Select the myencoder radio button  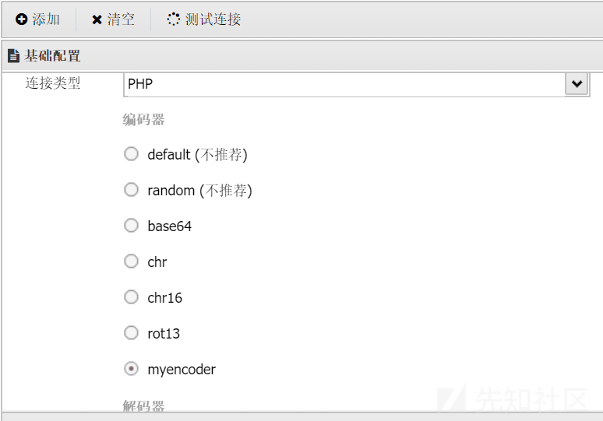pos(131,369)
